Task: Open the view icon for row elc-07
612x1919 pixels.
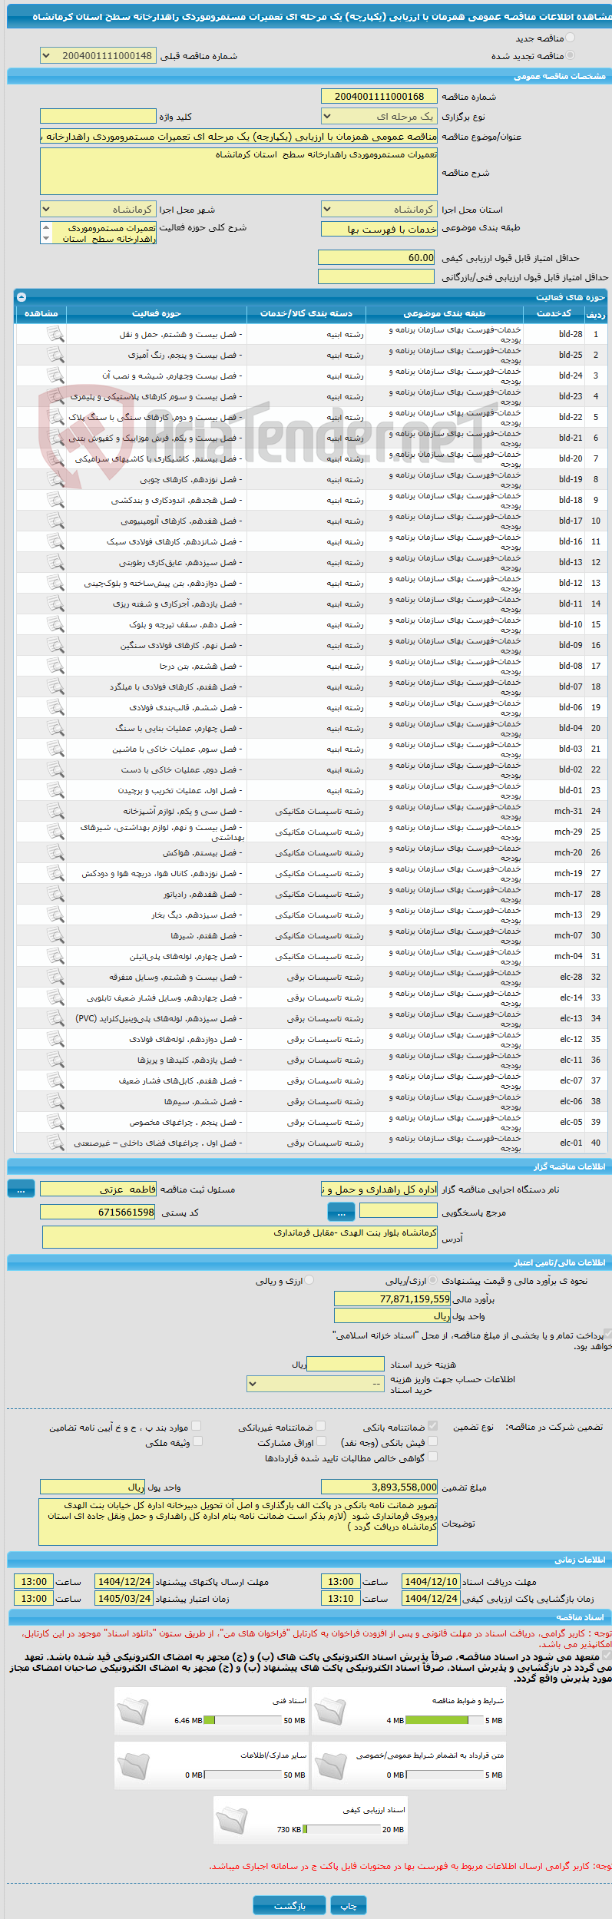Action: 55,1080
